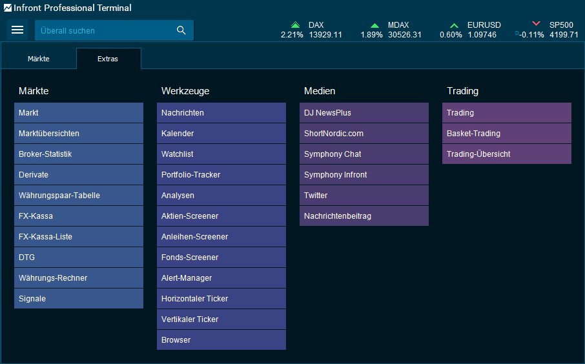Open Marktübersichten from the Märkte list

[79, 134]
